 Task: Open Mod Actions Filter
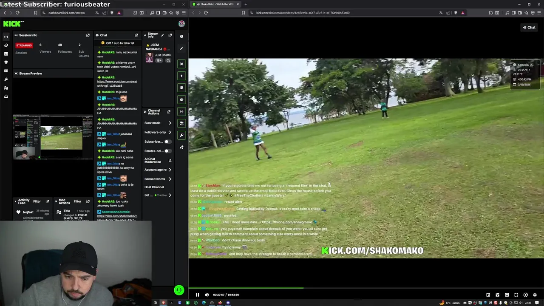[77, 201]
